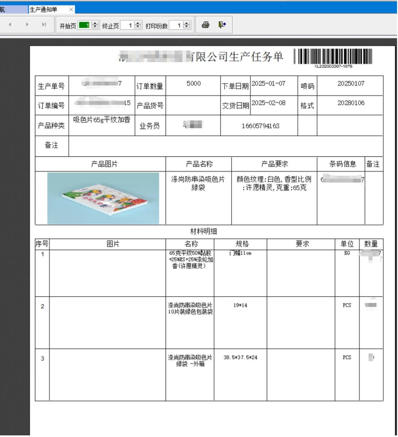The height and width of the screenshot is (437, 398).
Task: Click the 终止页 number field
Action: click(127, 25)
